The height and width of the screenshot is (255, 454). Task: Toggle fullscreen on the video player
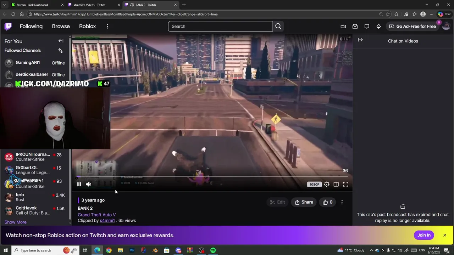(345, 184)
